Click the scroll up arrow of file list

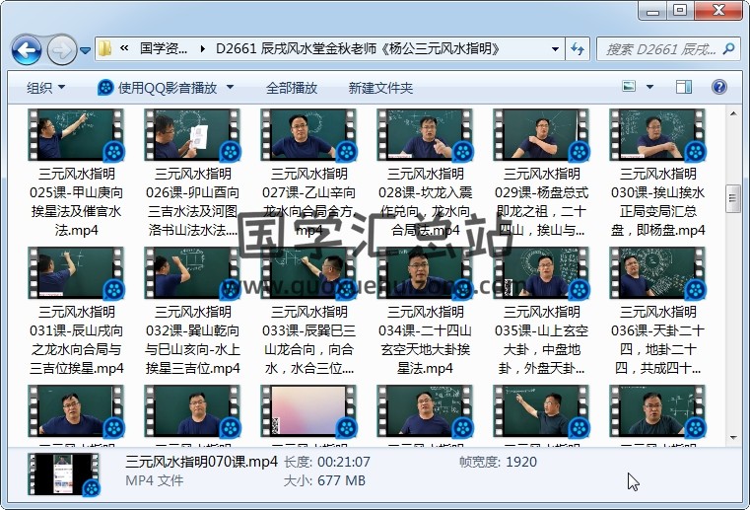[733, 113]
